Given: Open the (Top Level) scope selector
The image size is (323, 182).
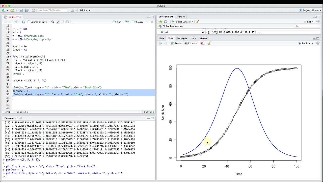Looking at the screenshot, I should (x=21, y=112).
